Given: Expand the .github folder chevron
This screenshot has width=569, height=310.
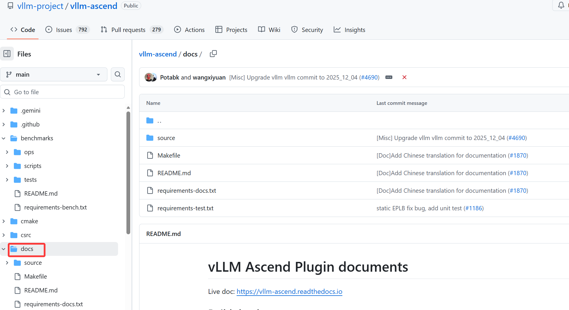Looking at the screenshot, I should coord(3,124).
